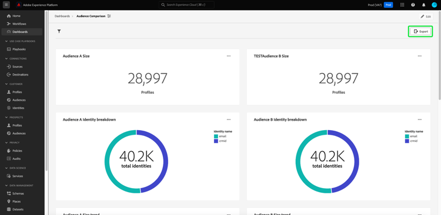Click the filter funnel icon
The height and width of the screenshot is (215, 441).
(59, 32)
